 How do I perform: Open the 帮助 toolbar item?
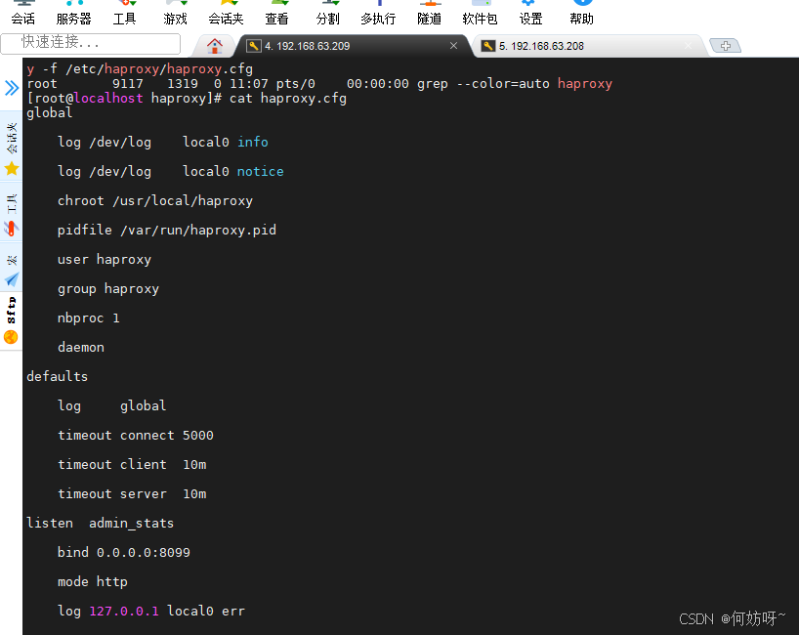(581, 14)
